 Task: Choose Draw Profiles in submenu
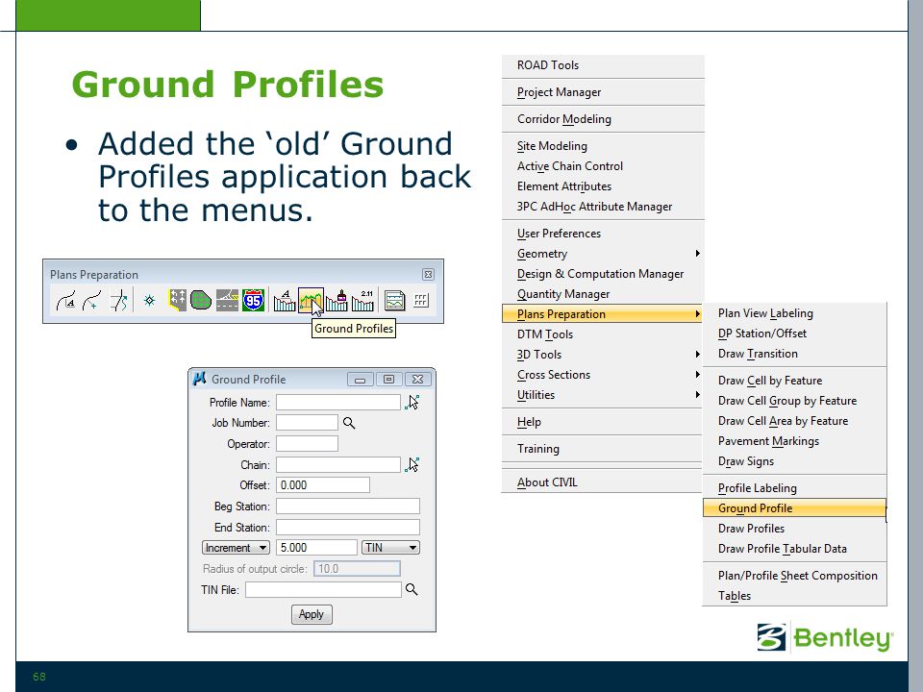pyautogui.click(x=795, y=529)
